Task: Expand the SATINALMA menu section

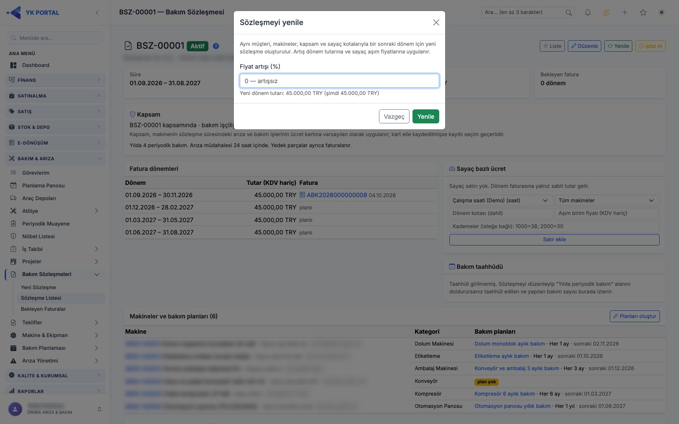Action: point(55,96)
